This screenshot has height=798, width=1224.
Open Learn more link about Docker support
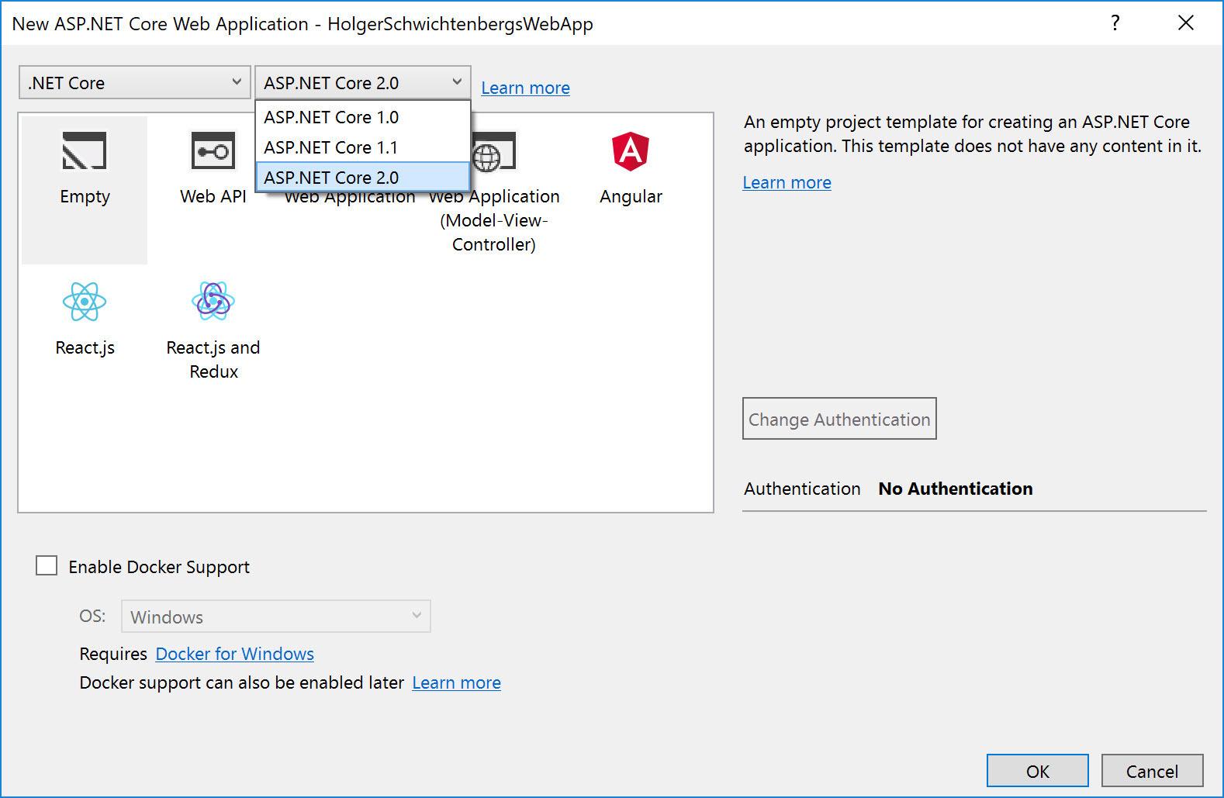(x=456, y=682)
